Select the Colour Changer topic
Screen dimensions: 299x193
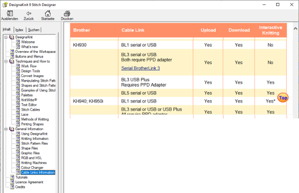(32, 167)
